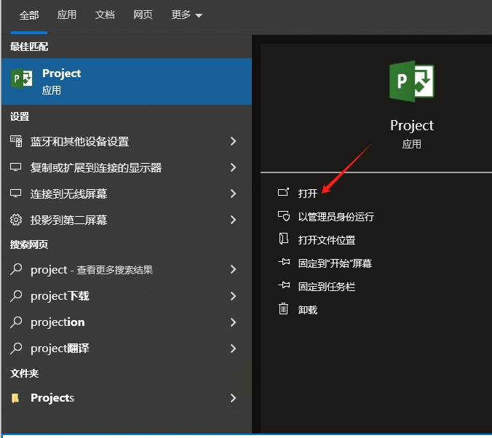Click the trash icon beside 卸载
This screenshot has height=438, width=492.
click(x=283, y=308)
